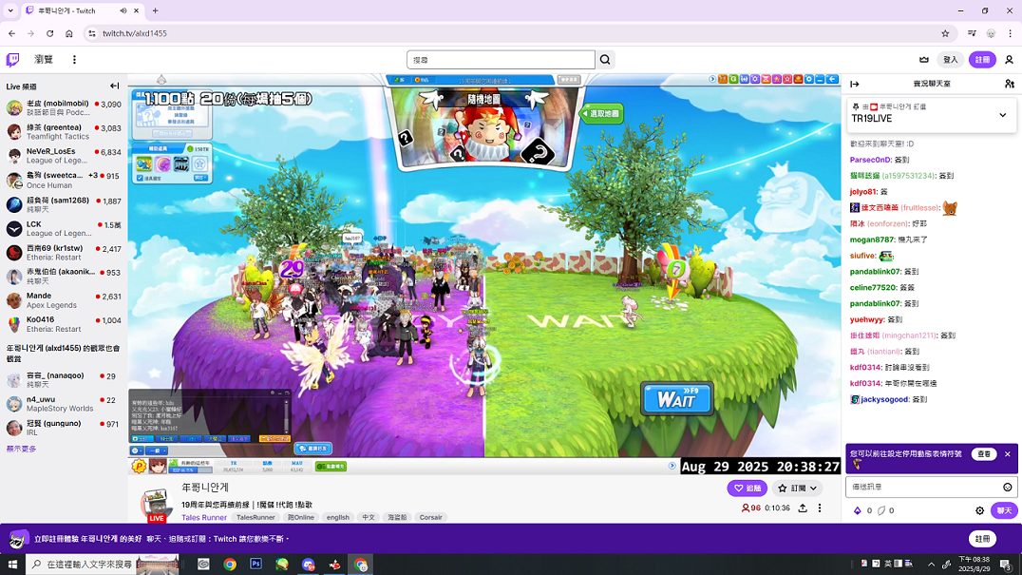
Task: Collapse the chat panel with arrow icon
Action: tap(854, 84)
